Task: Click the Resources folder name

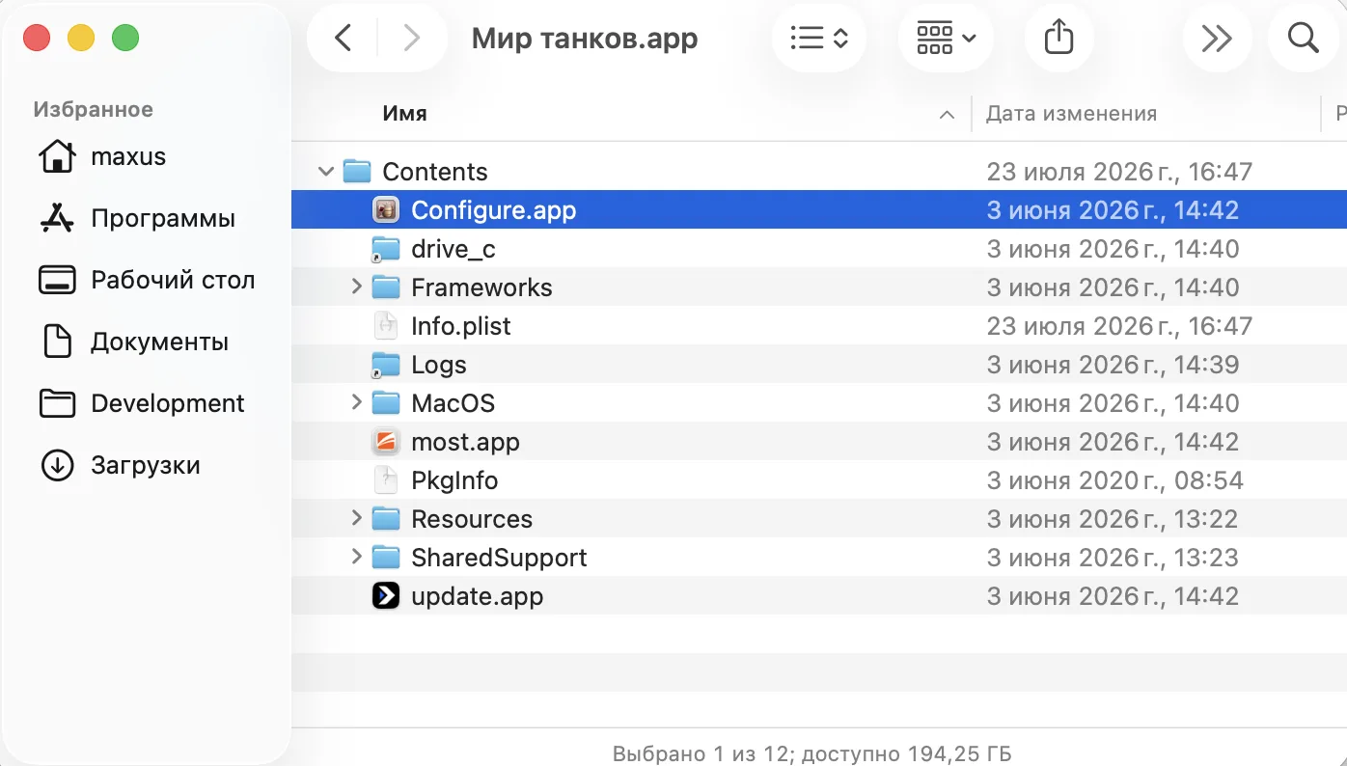Action: (x=472, y=519)
